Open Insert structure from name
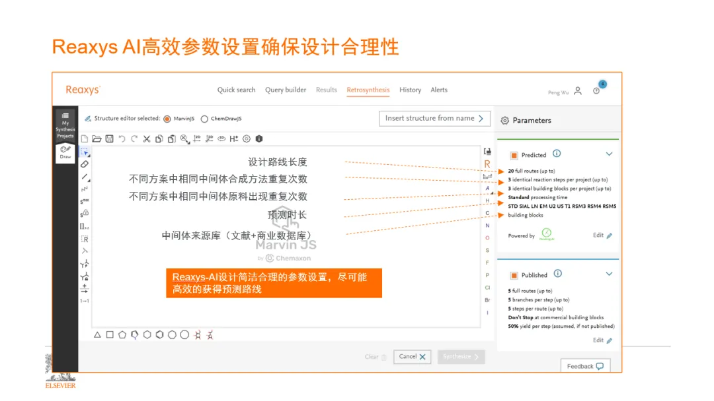The width and height of the screenshot is (714, 401). coord(434,119)
